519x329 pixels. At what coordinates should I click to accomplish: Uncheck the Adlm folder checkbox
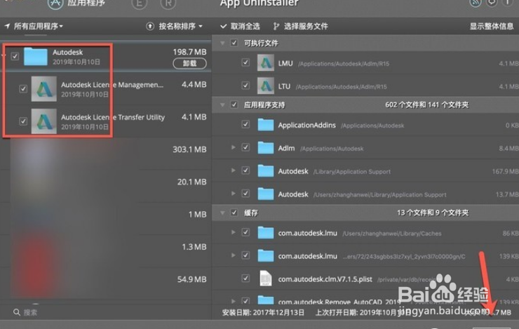(245, 147)
